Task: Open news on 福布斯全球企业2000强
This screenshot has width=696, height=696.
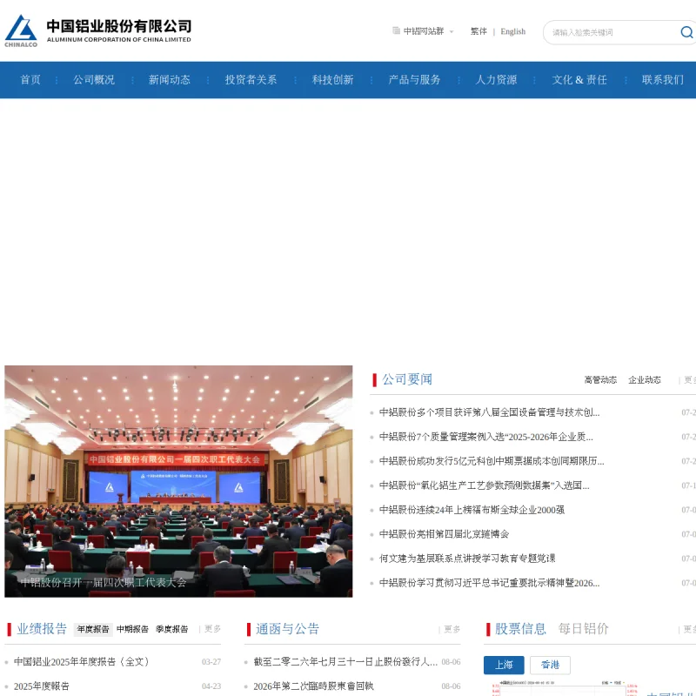Action: click(x=472, y=510)
